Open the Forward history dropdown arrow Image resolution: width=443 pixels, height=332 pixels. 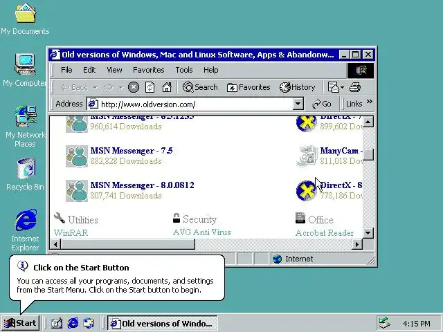pyautogui.click(x=121, y=88)
